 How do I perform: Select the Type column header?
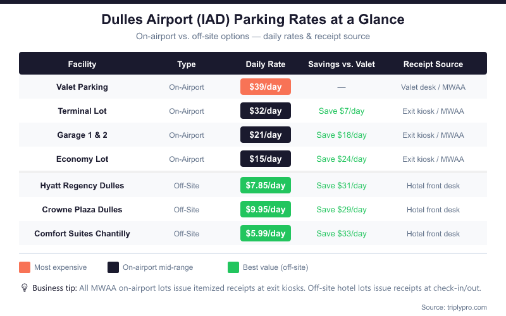pos(187,64)
